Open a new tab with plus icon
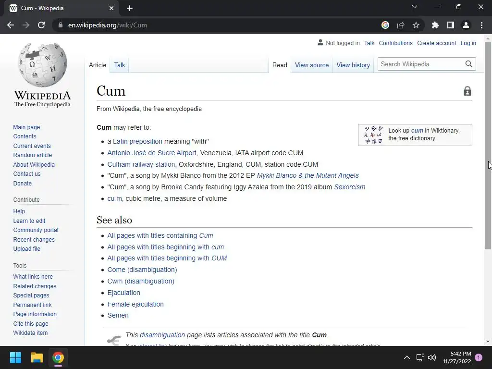Image resolution: width=492 pixels, height=369 pixels. [130, 8]
